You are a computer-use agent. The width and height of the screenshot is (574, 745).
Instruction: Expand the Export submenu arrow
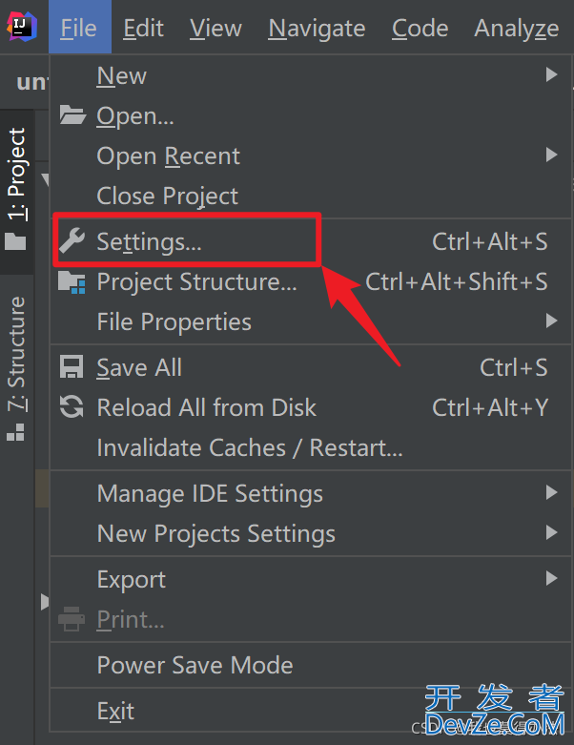click(551, 578)
